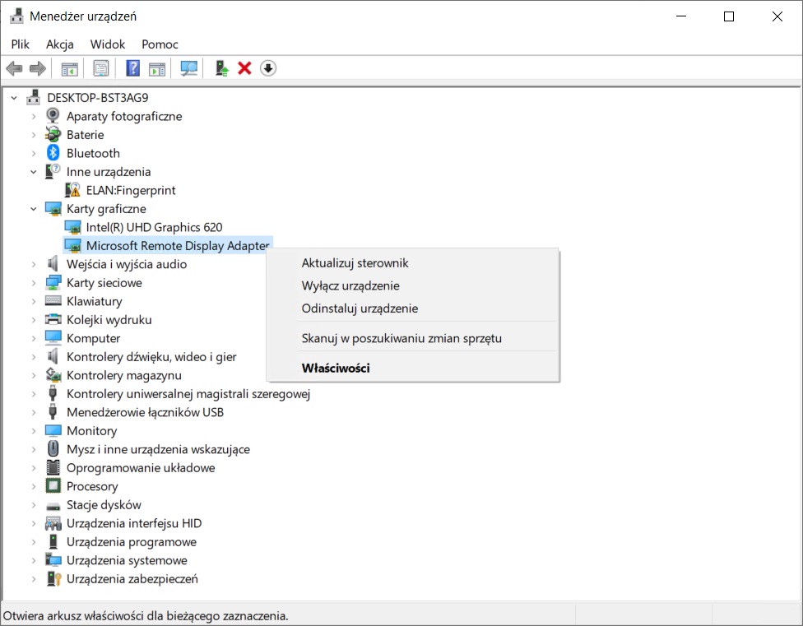This screenshot has height=626, width=803.
Task: Click the Bluetooth category icon
Action: 53,153
